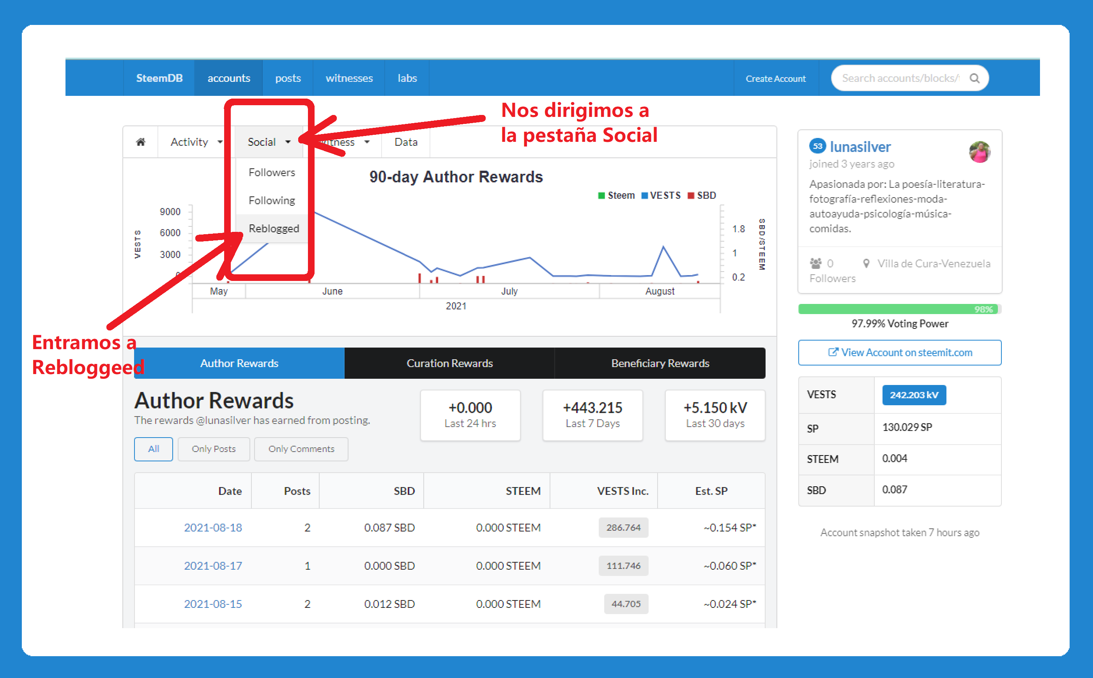Click the 111.746 VESTS value
This screenshot has width=1093, height=678.
(x=623, y=566)
